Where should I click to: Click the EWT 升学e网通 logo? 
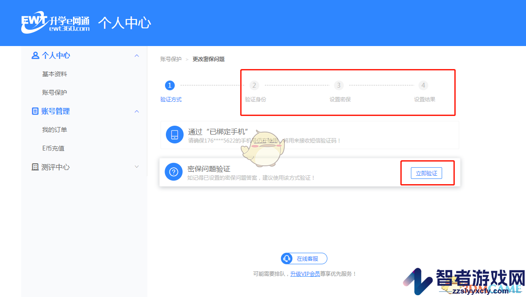(x=55, y=23)
